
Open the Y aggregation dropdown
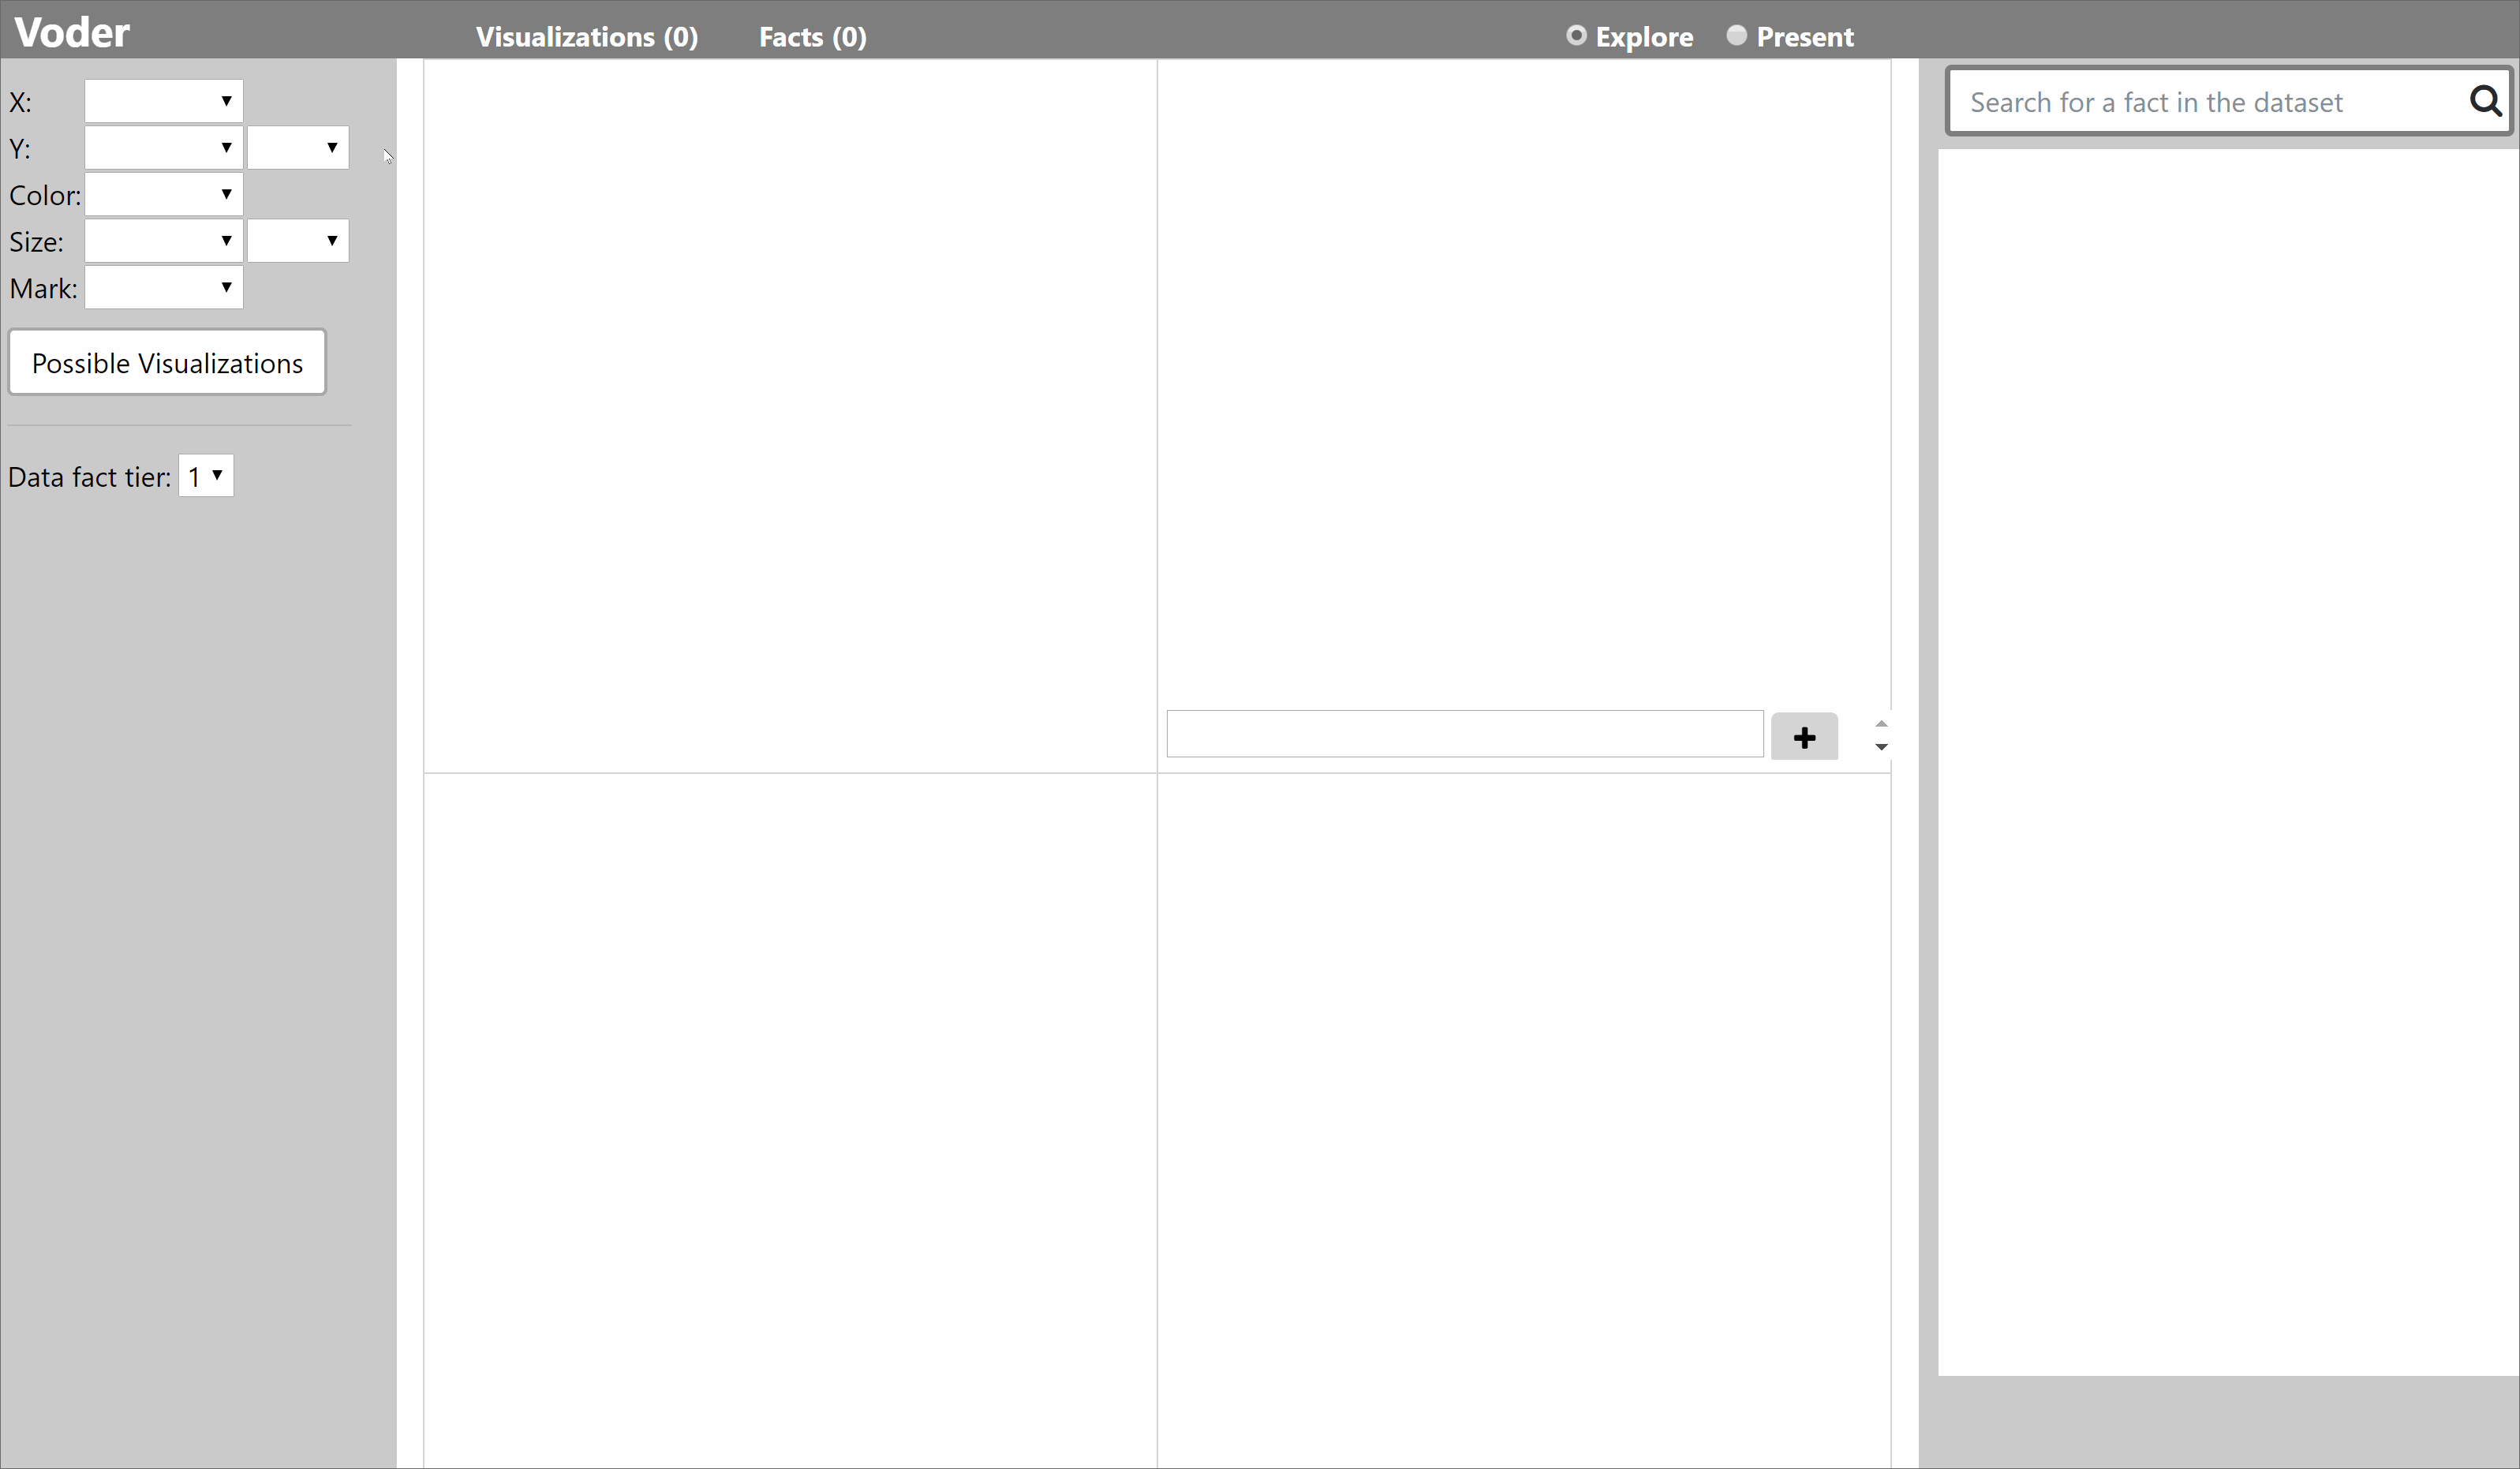pos(298,148)
